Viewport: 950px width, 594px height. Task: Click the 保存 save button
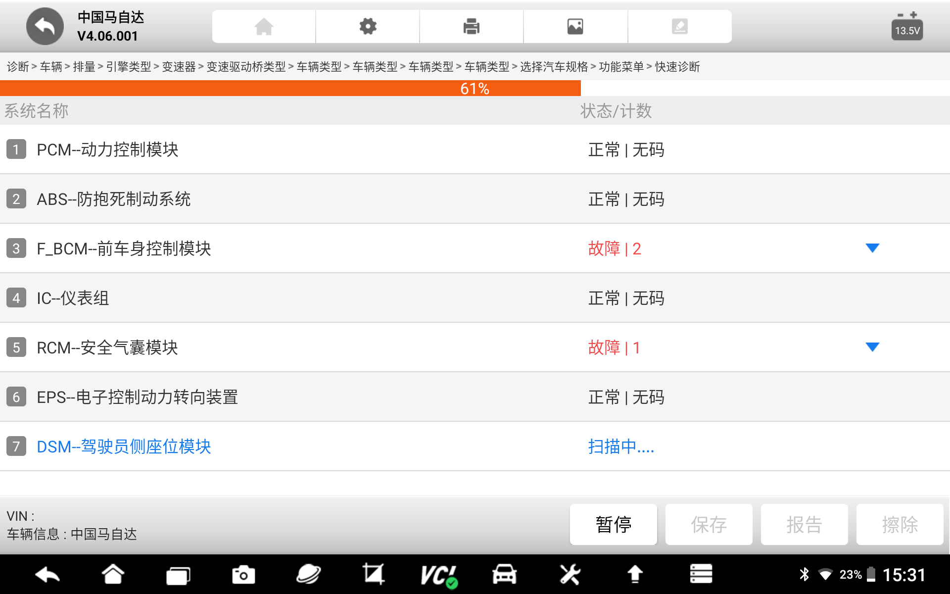(709, 525)
